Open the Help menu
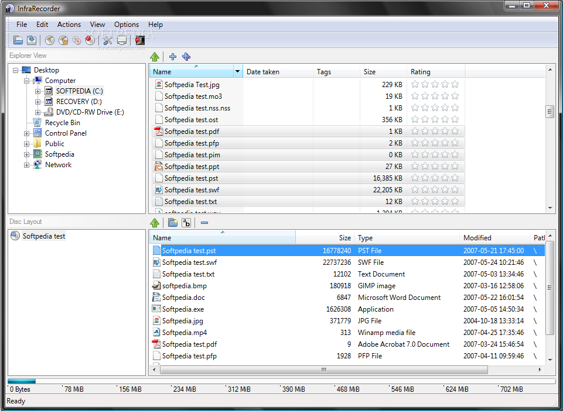563x411 pixels. 155,25
